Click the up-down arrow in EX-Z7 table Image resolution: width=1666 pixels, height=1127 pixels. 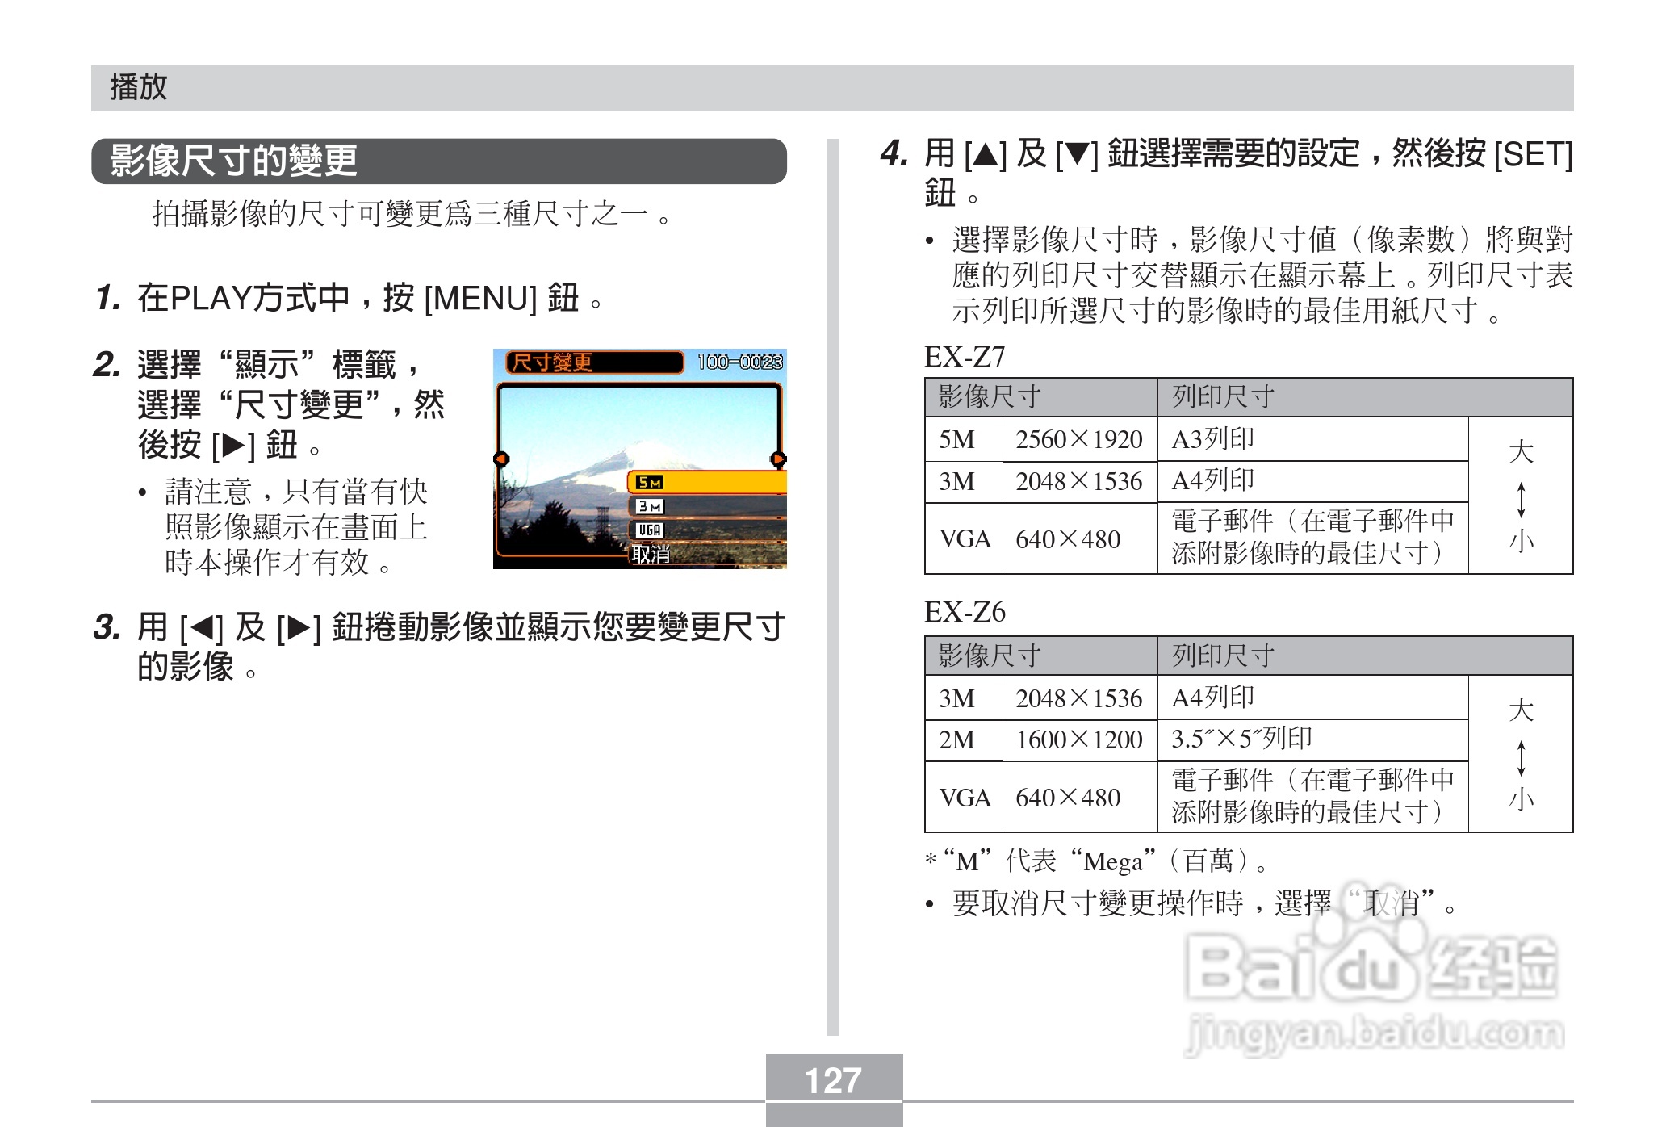click(1521, 500)
